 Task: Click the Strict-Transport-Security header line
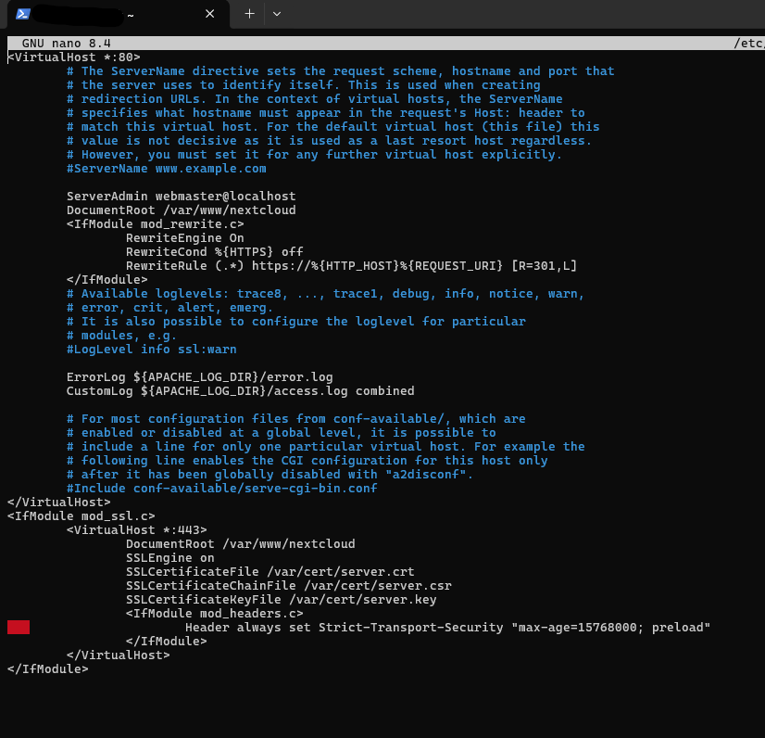coord(447,628)
